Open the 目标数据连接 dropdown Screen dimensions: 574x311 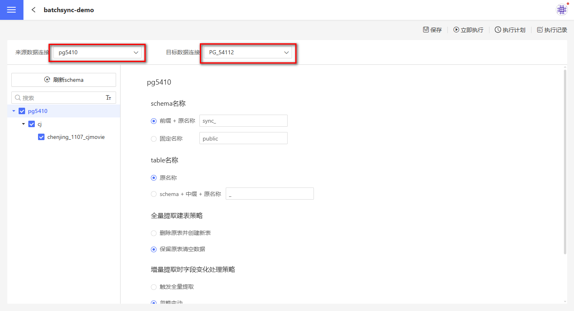pyautogui.click(x=248, y=53)
